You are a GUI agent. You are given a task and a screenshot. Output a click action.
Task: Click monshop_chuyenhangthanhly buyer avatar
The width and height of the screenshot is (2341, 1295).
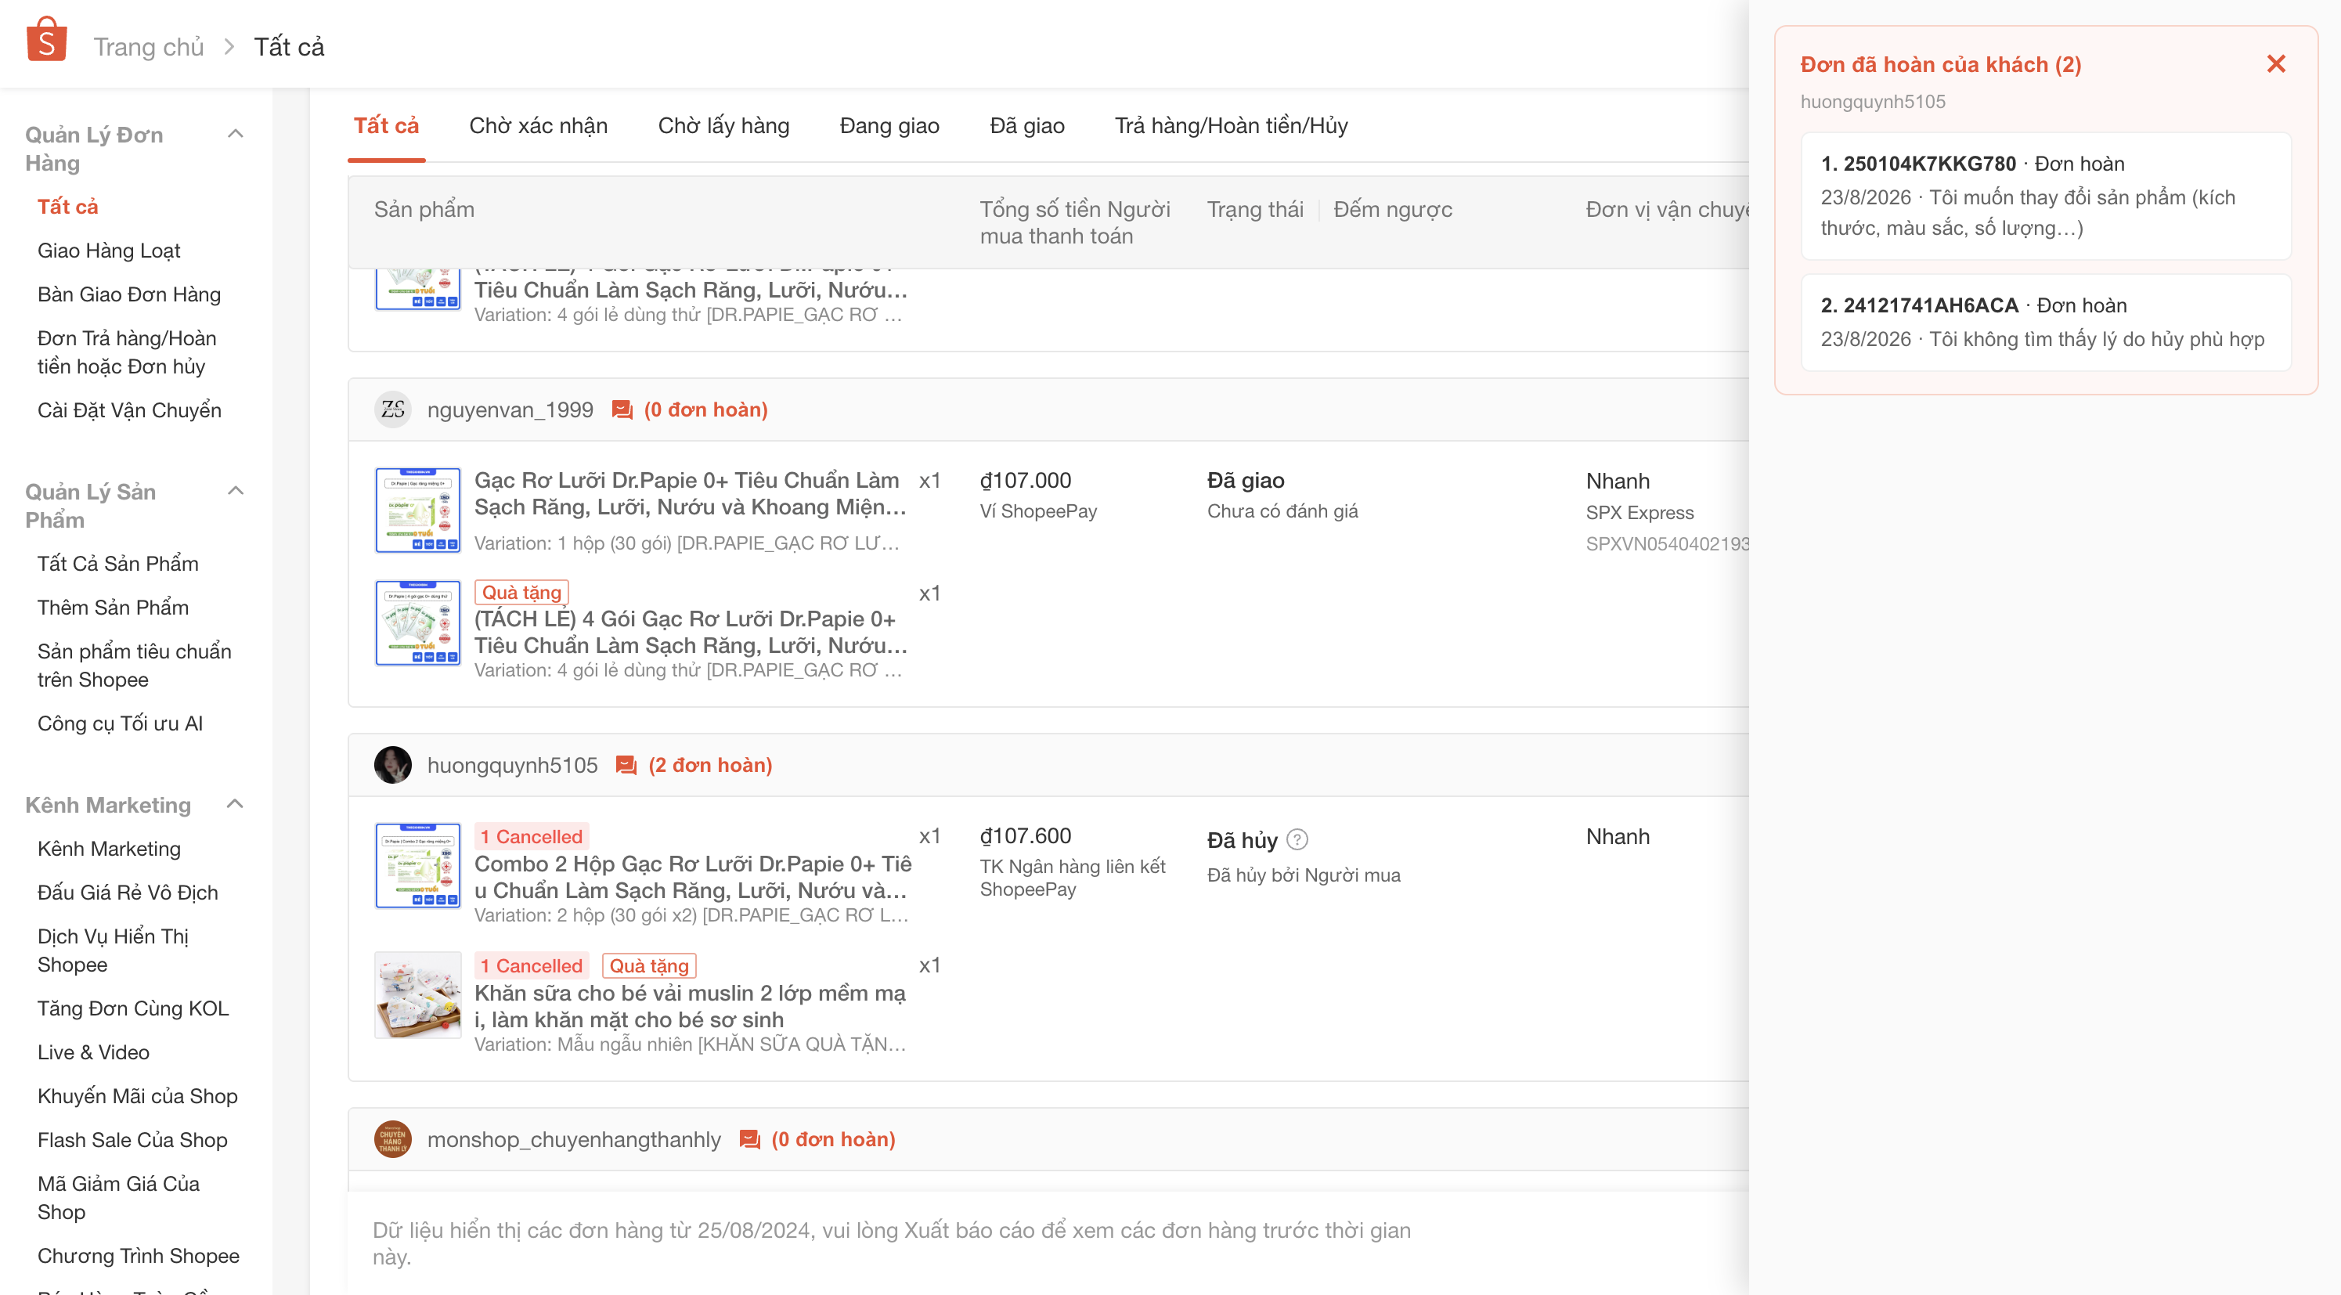click(392, 1140)
